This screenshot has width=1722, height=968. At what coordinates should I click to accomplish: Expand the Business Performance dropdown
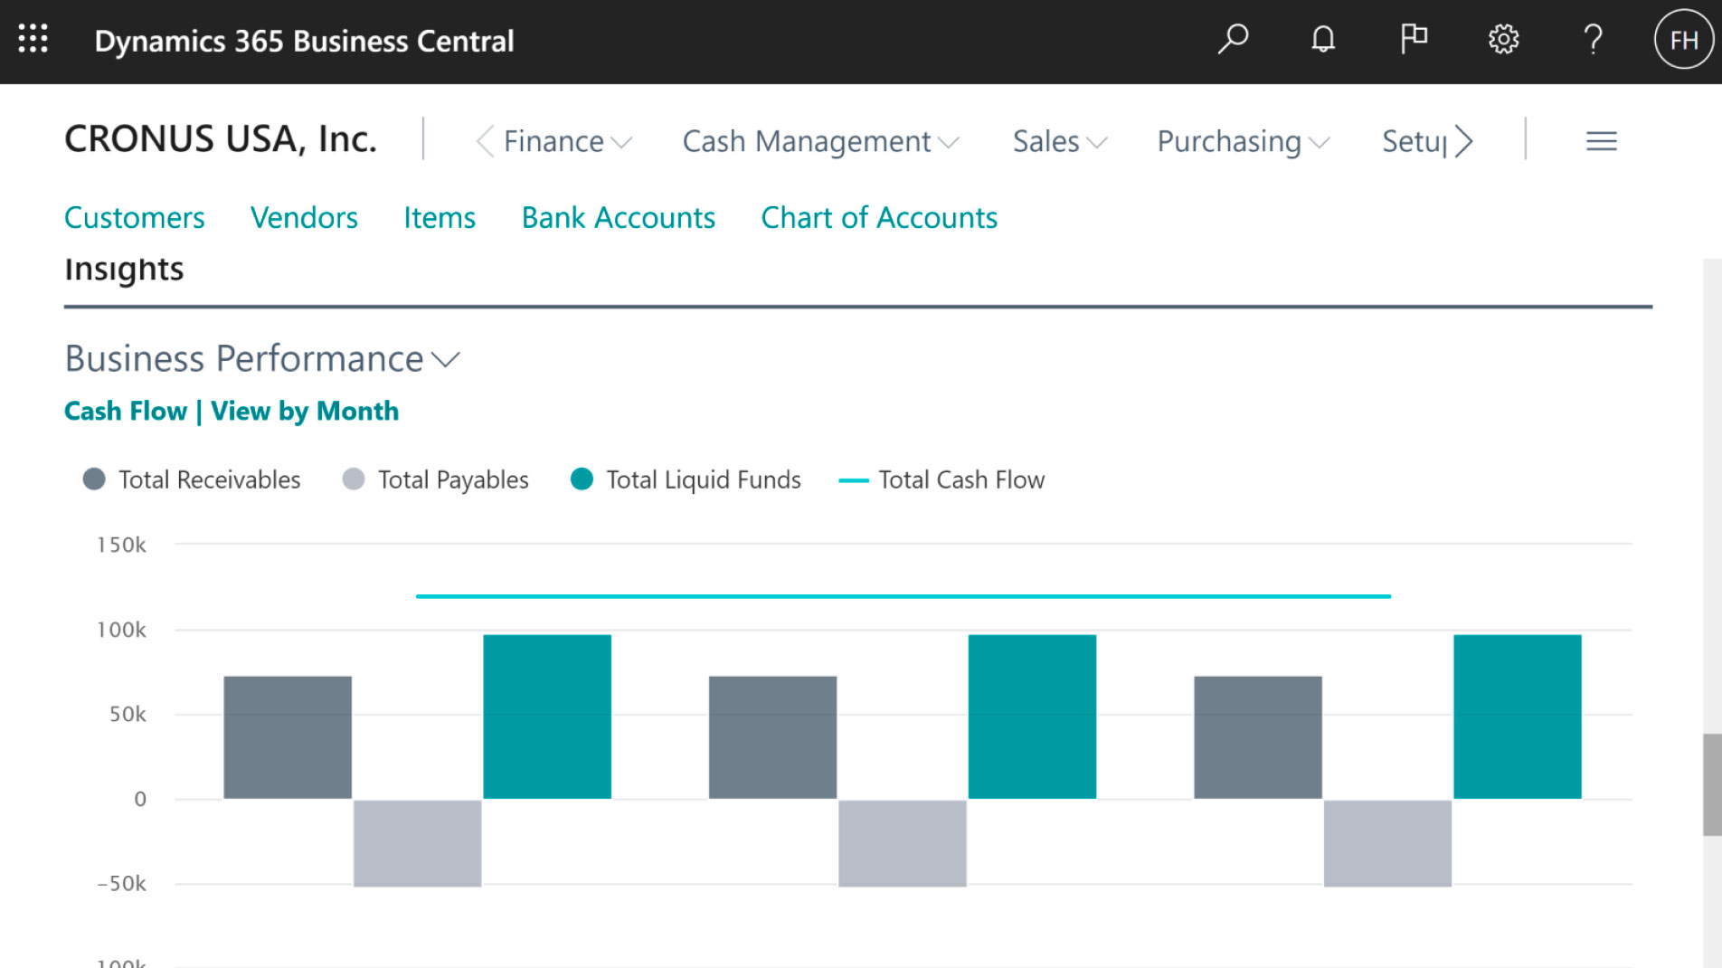445,360
